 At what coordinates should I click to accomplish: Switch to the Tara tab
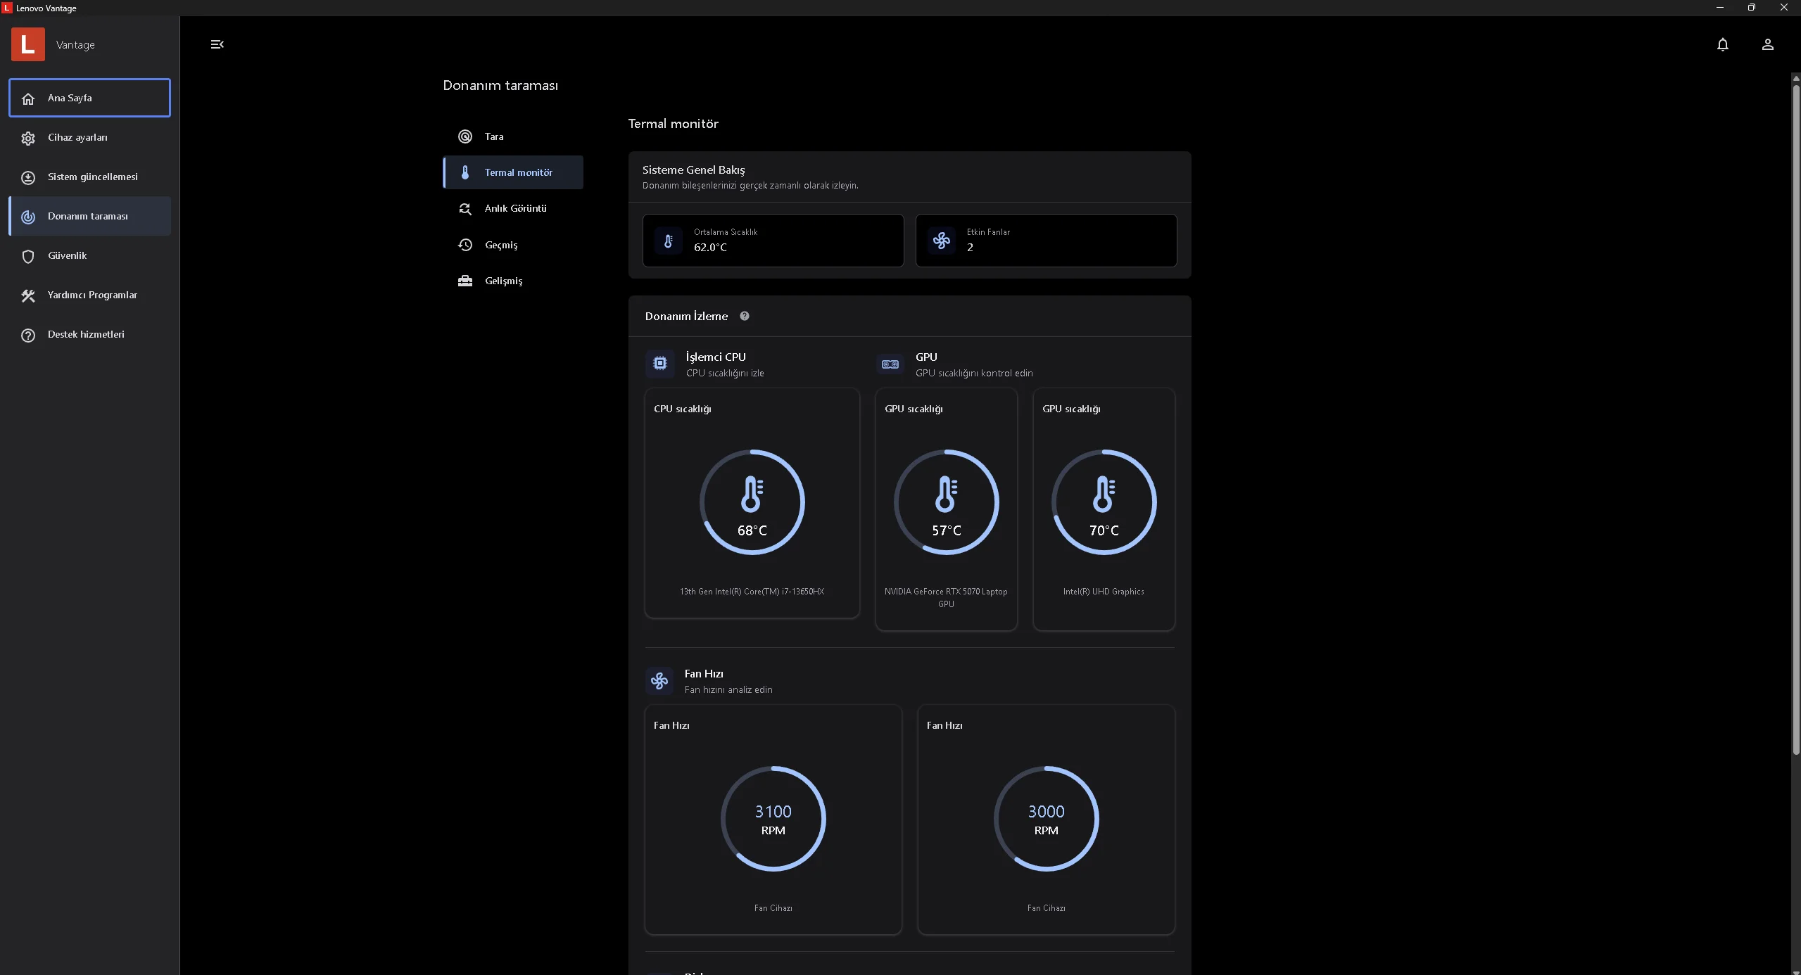(512, 136)
